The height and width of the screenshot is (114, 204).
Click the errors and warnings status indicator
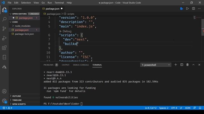(x=7, y=108)
